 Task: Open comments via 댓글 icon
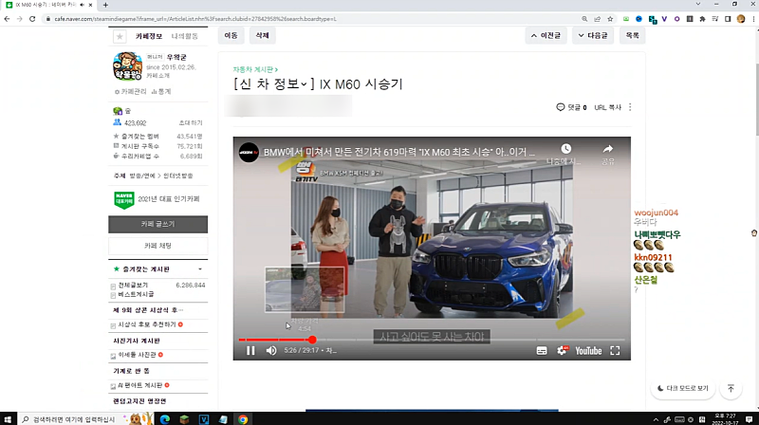pos(571,107)
